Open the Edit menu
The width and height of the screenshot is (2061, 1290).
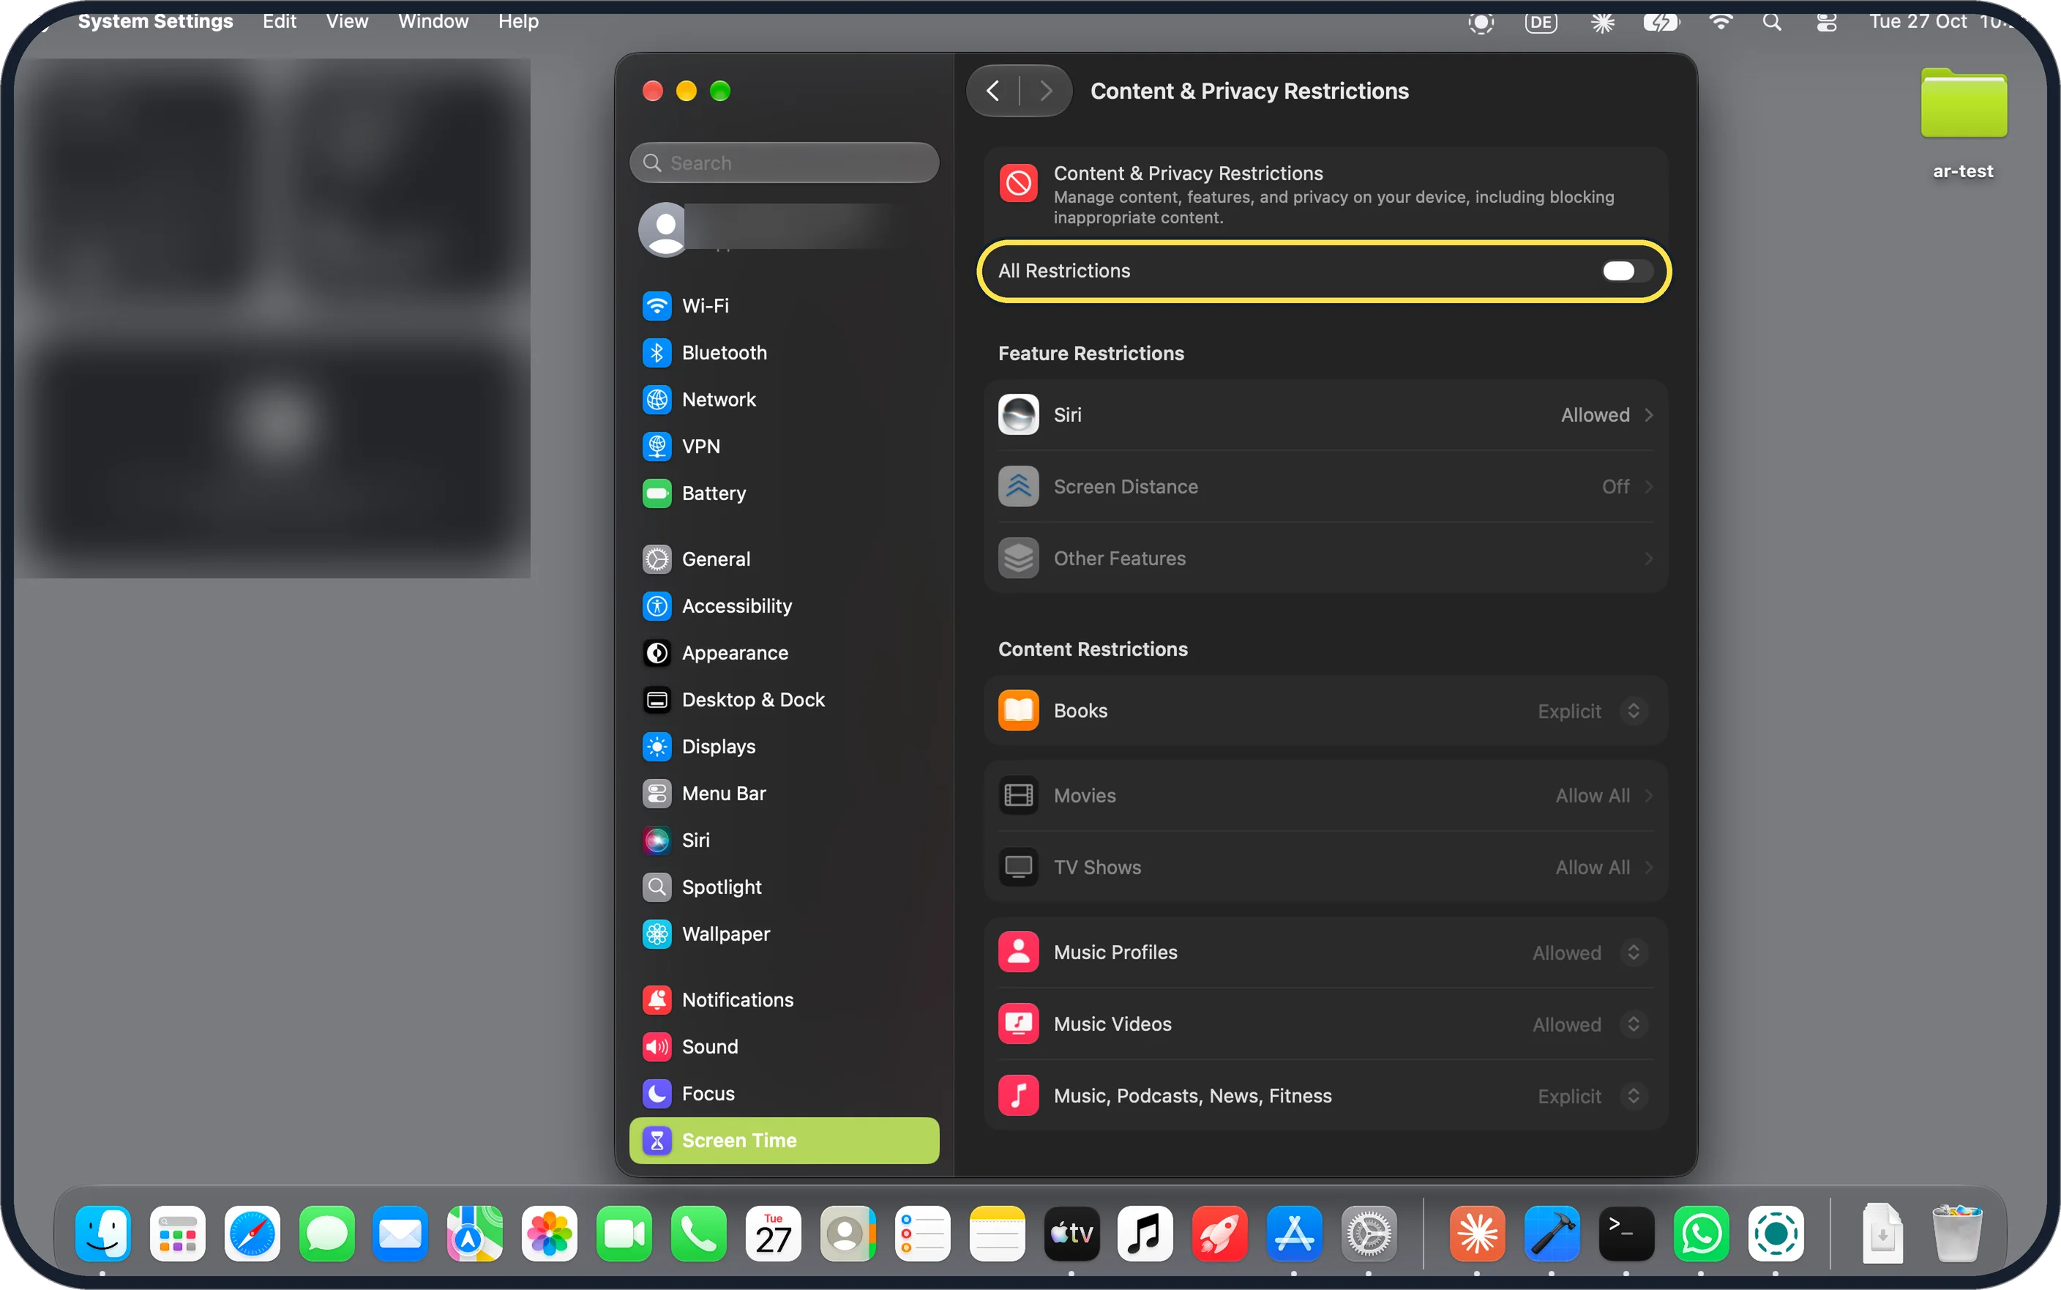pyautogui.click(x=279, y=21)
